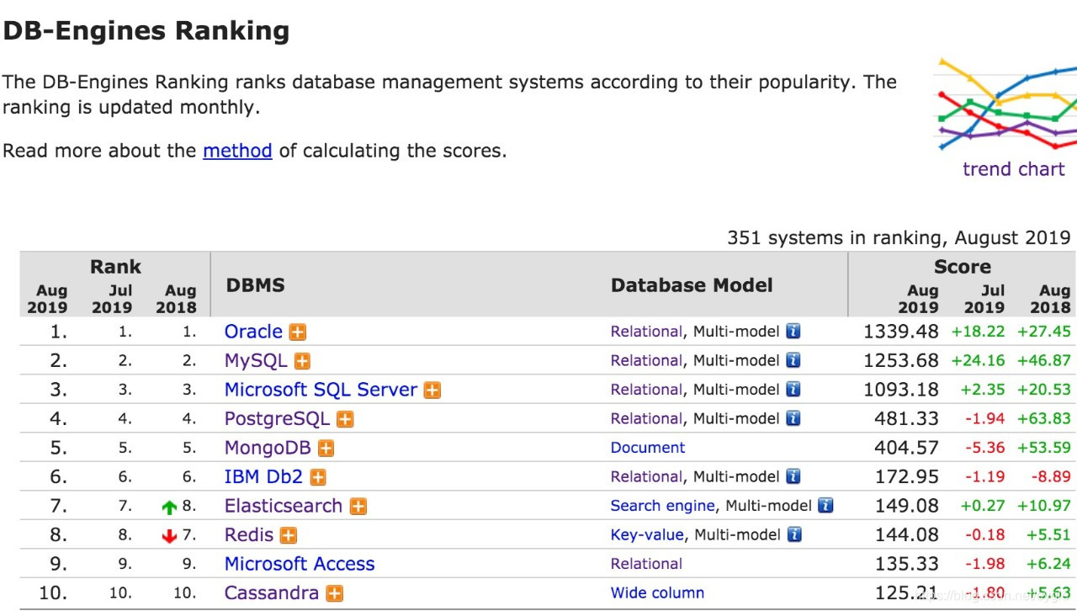Open the Microsoft SQL Server link
The height and width of the screenshot is (611, 1077).
[x=321, y=390]
